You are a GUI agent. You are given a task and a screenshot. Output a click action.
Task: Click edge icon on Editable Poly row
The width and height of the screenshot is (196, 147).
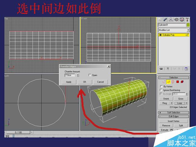coord(187,35)
